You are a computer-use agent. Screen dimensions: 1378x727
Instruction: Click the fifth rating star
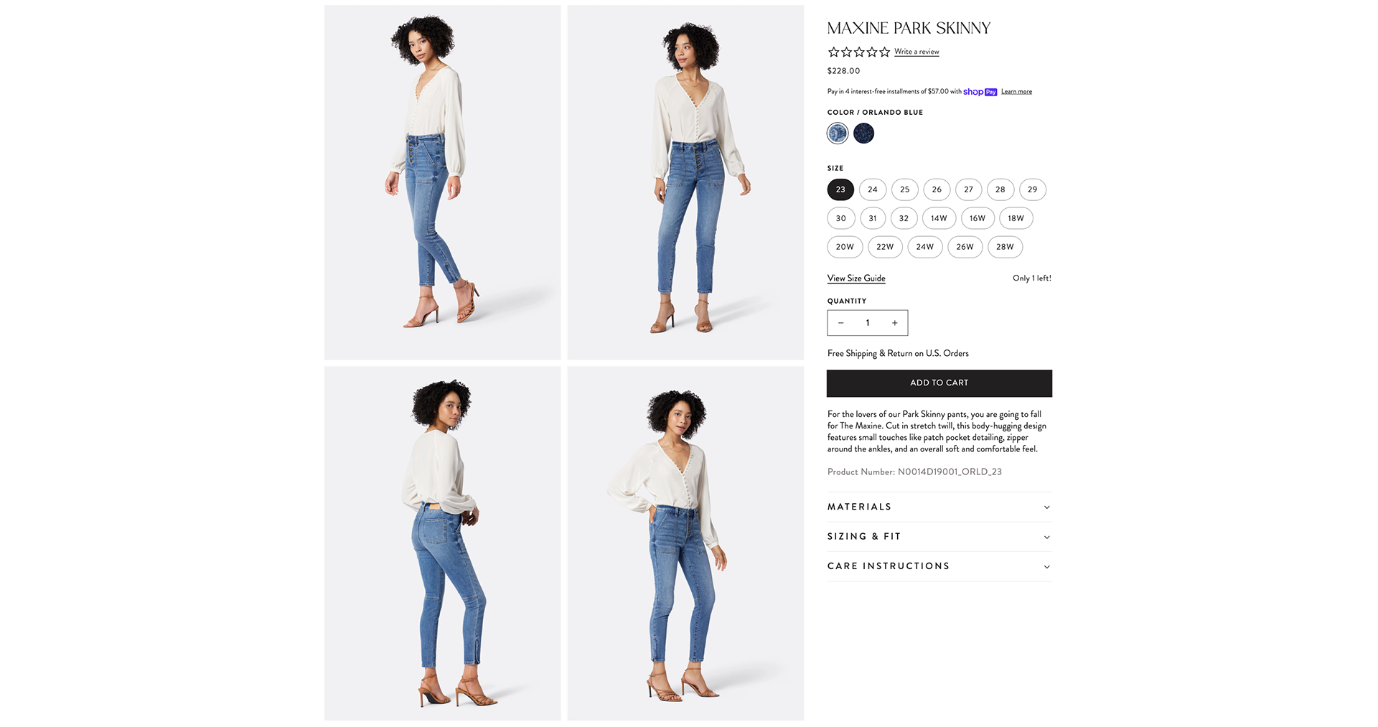click(x=884, y=52)
